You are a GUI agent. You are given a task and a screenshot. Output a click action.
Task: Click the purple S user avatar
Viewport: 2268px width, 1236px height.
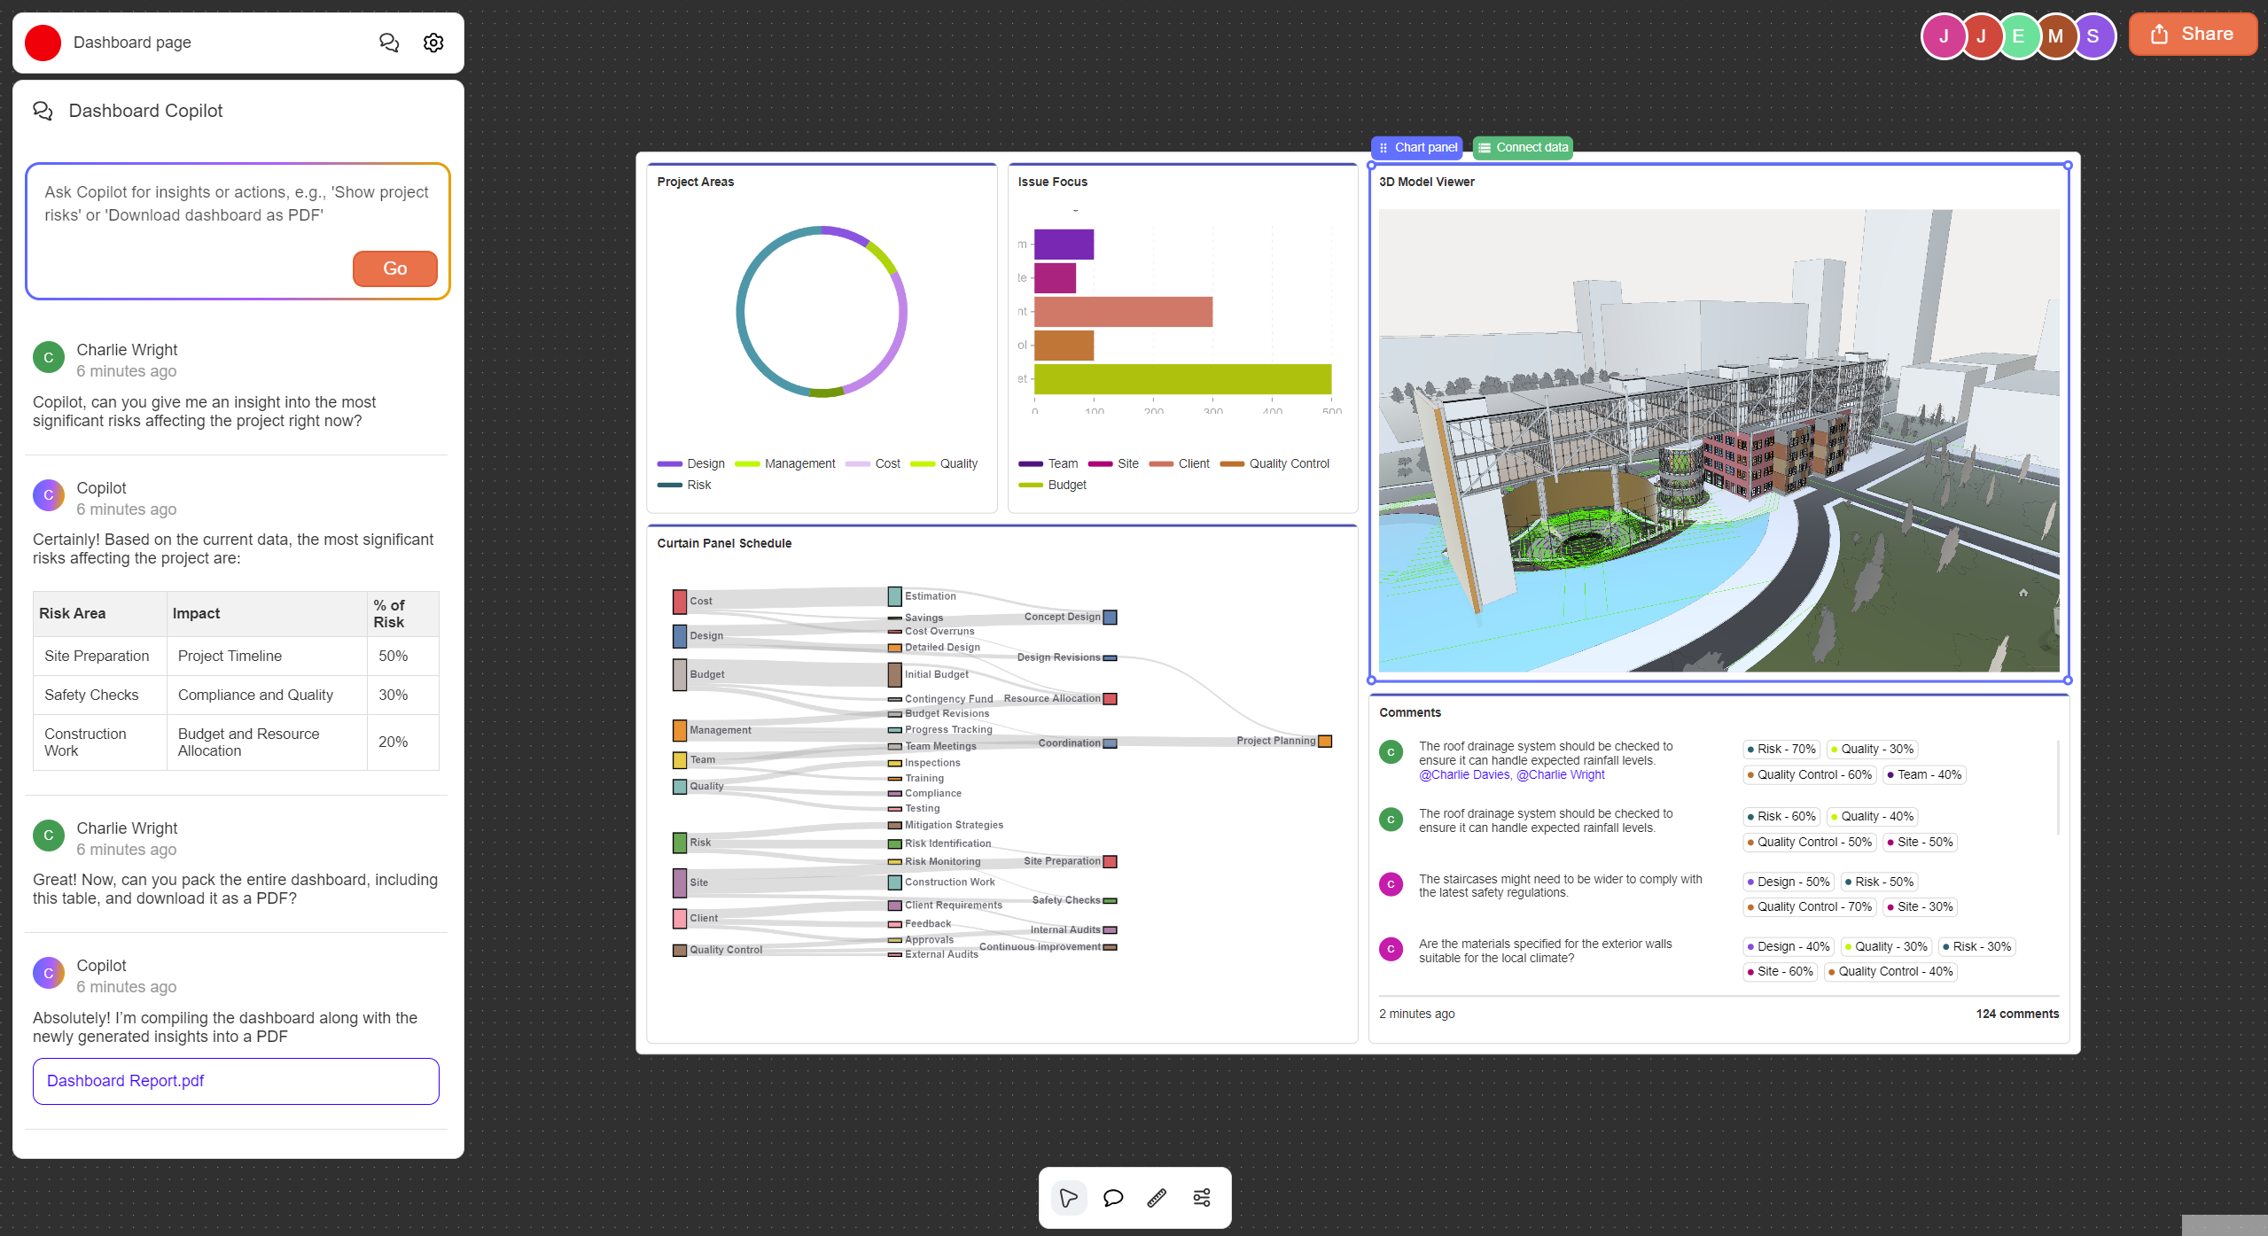(2093, 36)
